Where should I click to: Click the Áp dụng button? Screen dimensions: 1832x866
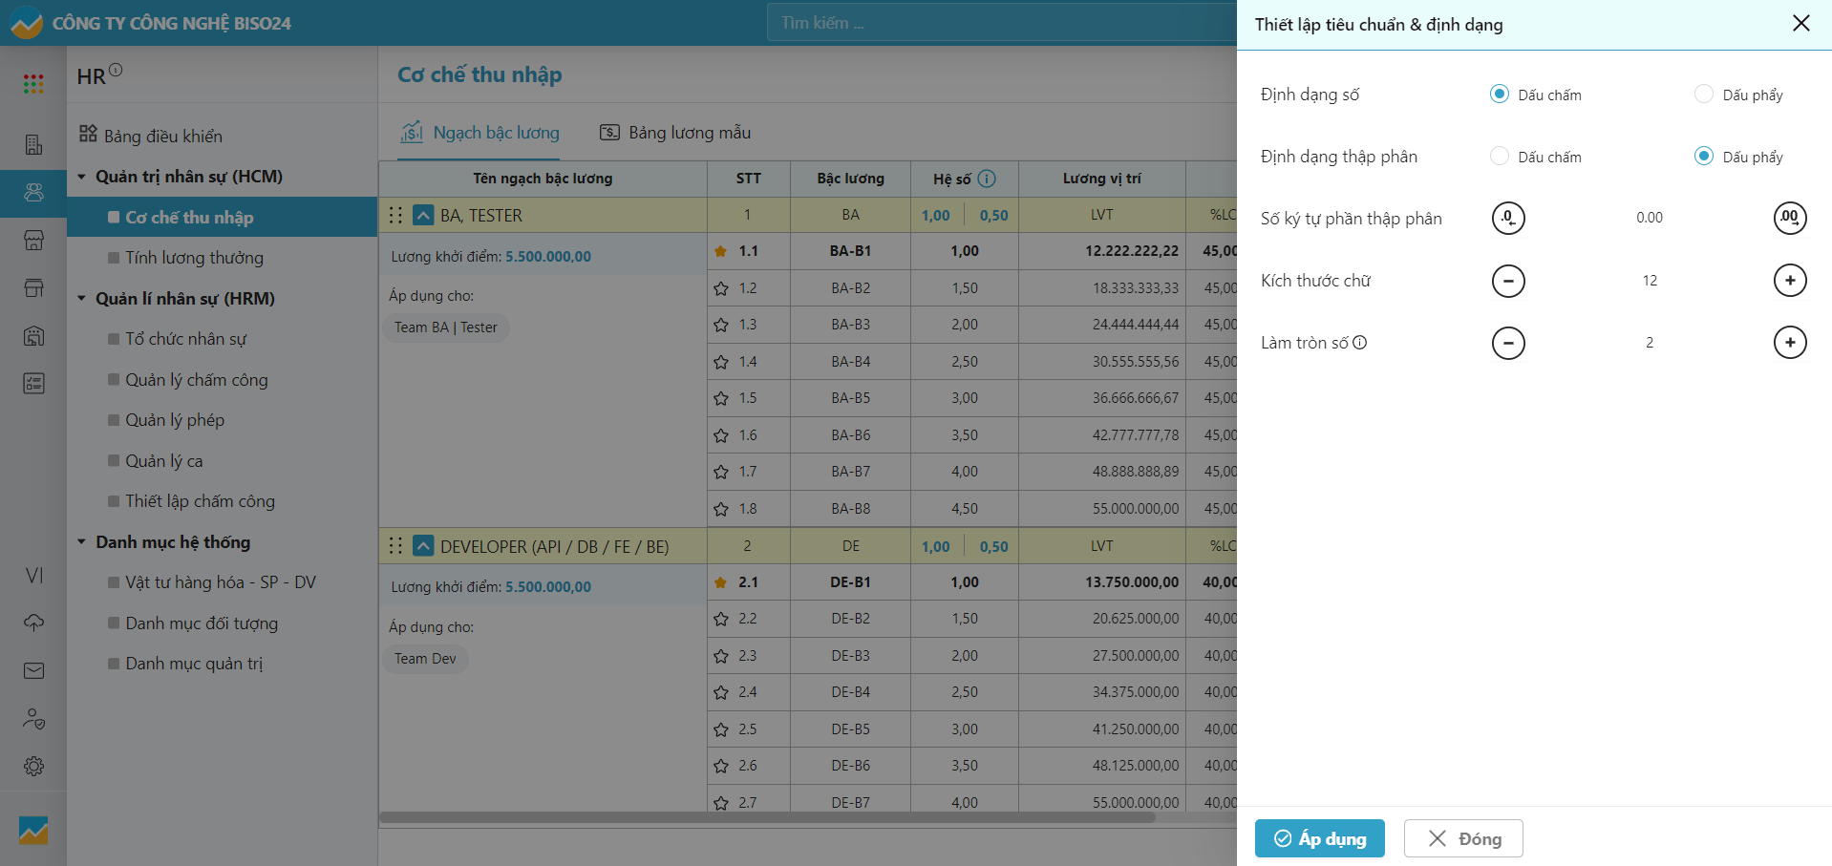point(1319,838)
